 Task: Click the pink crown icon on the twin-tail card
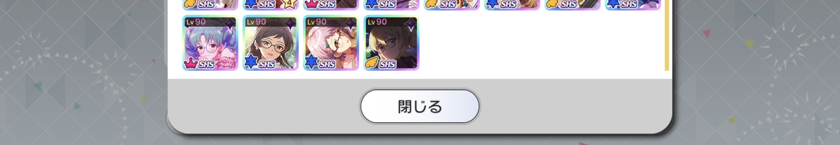pyautogui.click(x=191, y=63)
